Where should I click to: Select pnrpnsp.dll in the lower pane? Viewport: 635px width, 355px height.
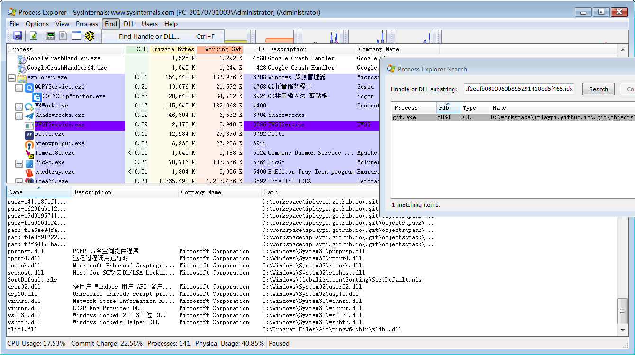point(26,251)
